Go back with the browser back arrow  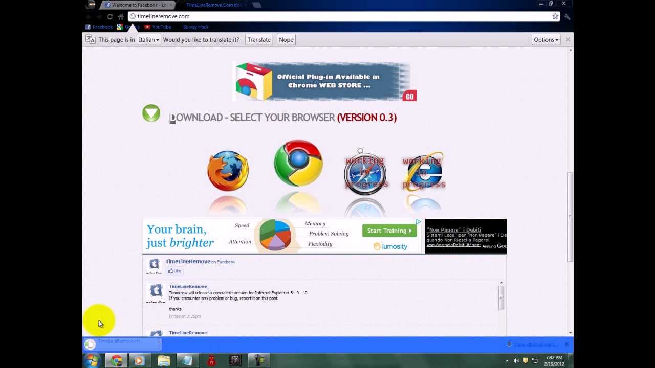click(89, 16)
